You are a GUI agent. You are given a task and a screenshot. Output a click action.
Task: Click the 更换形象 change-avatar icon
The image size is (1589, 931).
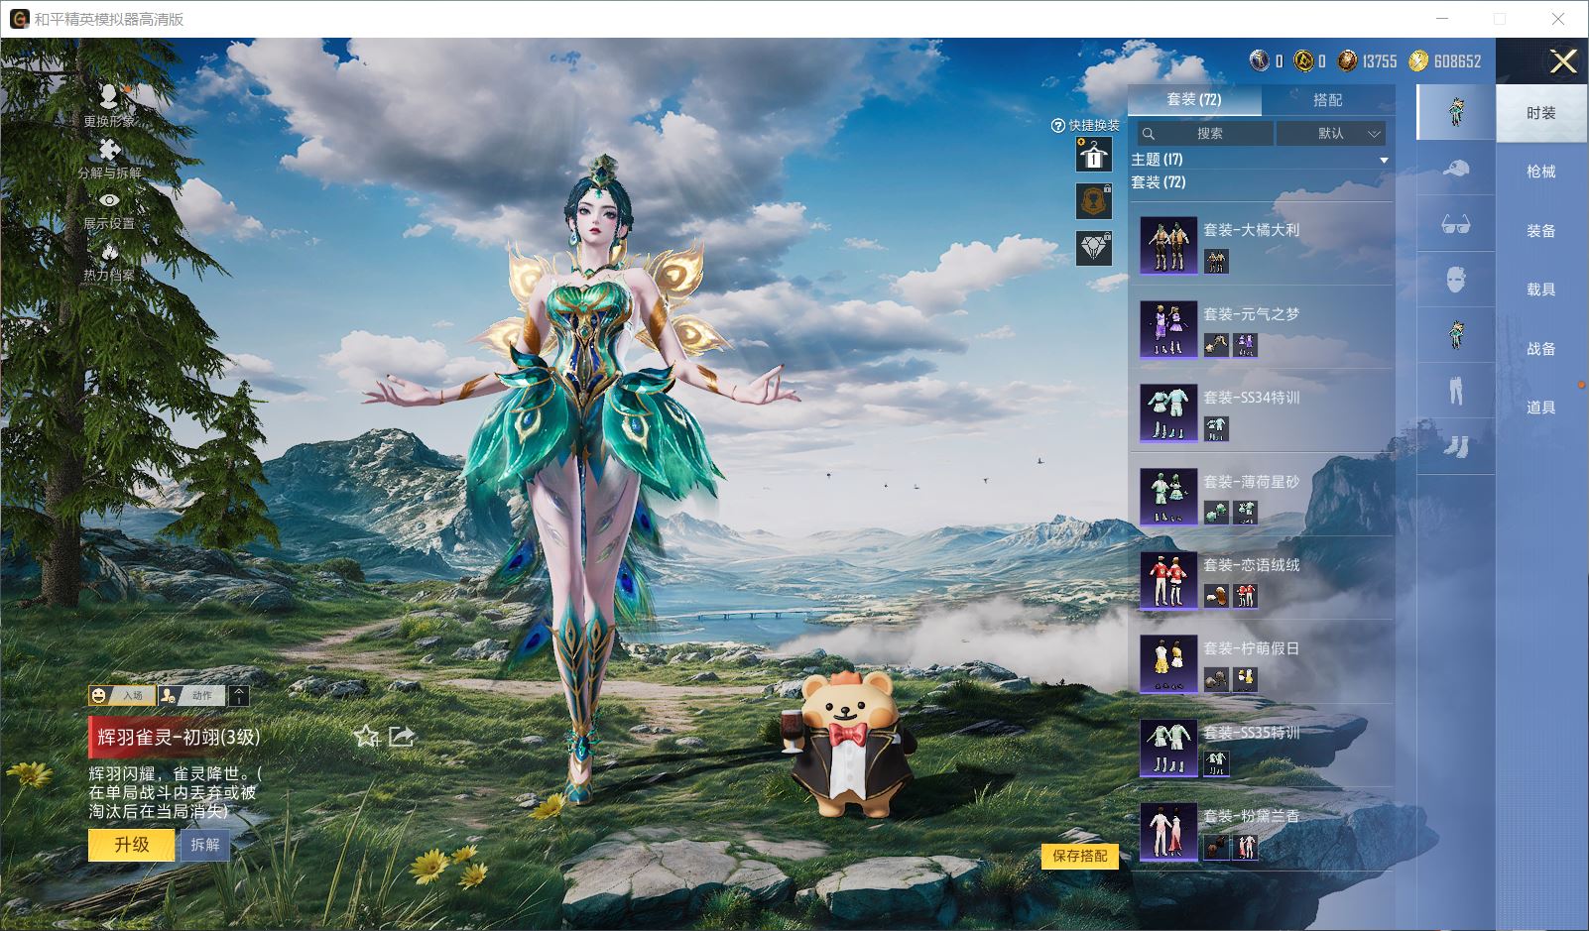pos(109,97)
